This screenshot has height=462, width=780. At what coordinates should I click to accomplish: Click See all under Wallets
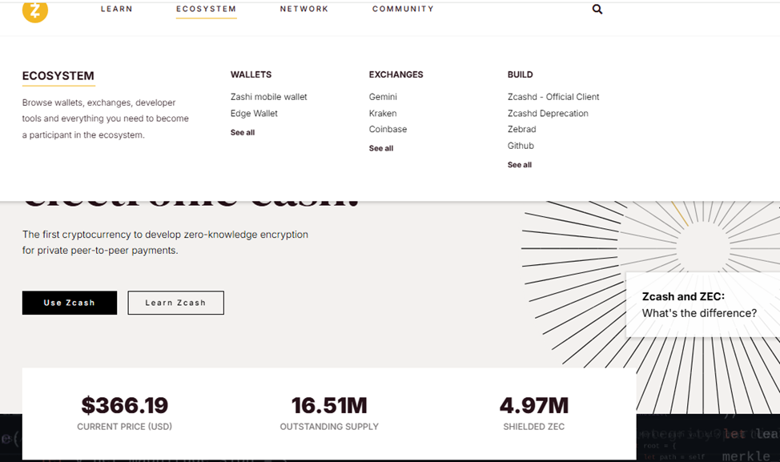click(x=243, y=133)
